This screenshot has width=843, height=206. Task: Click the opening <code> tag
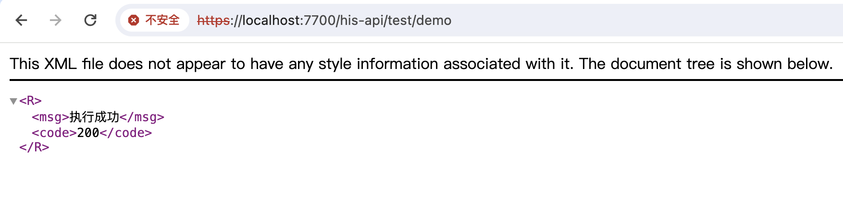click(54, 133)
